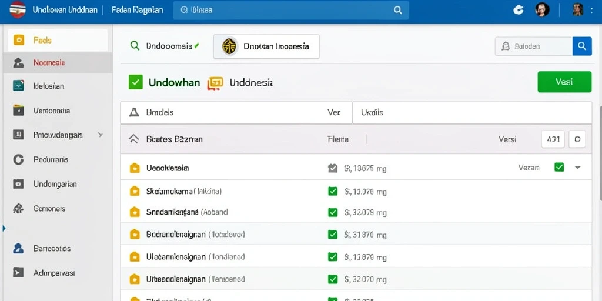This screenshot has width=602, height=301.
Task: Click the blue search button beside Sotoden
Action: point(582,46)
